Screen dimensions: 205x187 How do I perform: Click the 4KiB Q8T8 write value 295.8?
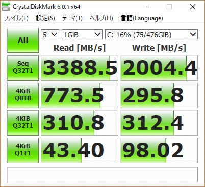(x=159, y=95)
